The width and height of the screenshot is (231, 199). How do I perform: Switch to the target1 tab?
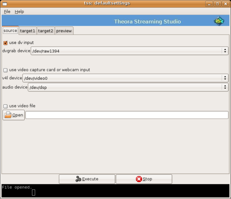pos(27,31)
